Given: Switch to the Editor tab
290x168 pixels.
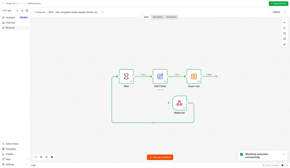Looking at the screenshot, I should (146, 17).
